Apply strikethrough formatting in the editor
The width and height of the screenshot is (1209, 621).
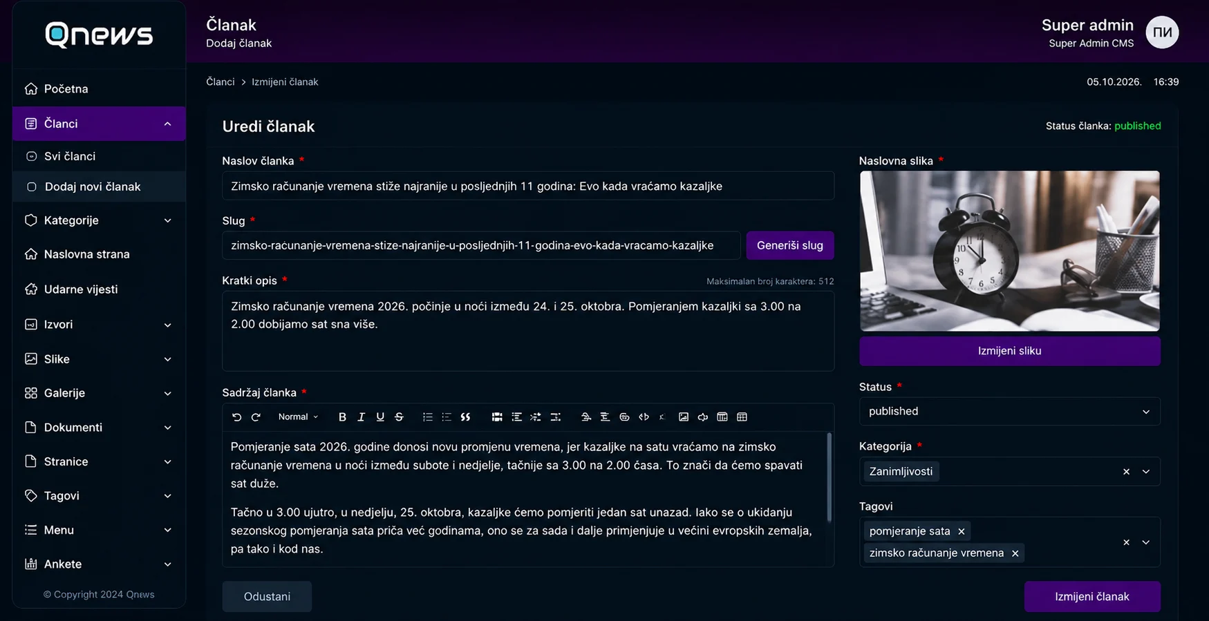[x=399, y=417]
